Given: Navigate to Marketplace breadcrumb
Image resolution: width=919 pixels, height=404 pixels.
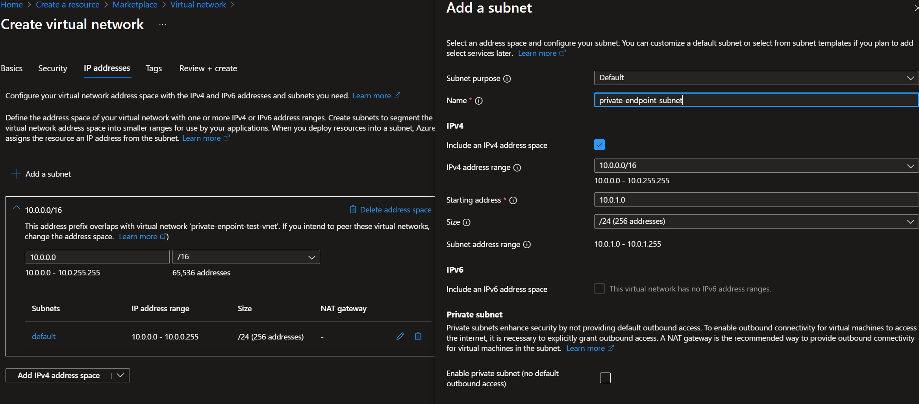Looking at the screenshot, I should 135,5.
